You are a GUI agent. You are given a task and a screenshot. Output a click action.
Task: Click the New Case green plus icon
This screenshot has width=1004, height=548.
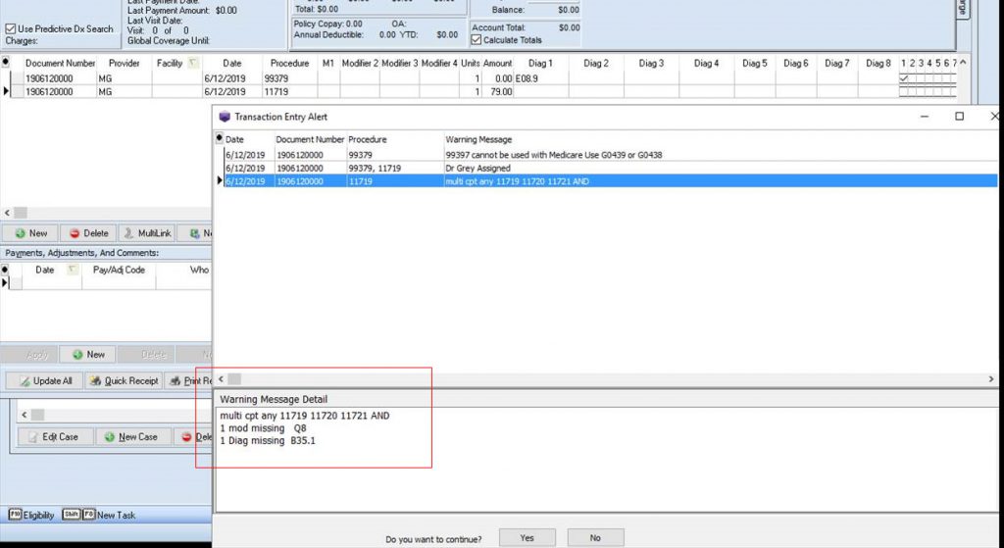[110, 436]
